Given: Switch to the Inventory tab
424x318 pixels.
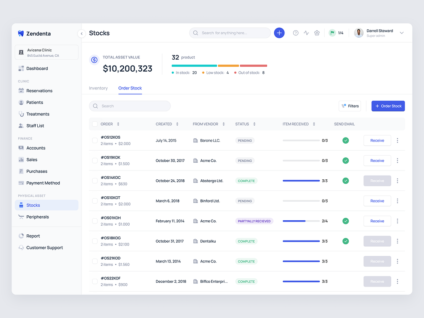Looking at the screenshot, I should [98, 88].
